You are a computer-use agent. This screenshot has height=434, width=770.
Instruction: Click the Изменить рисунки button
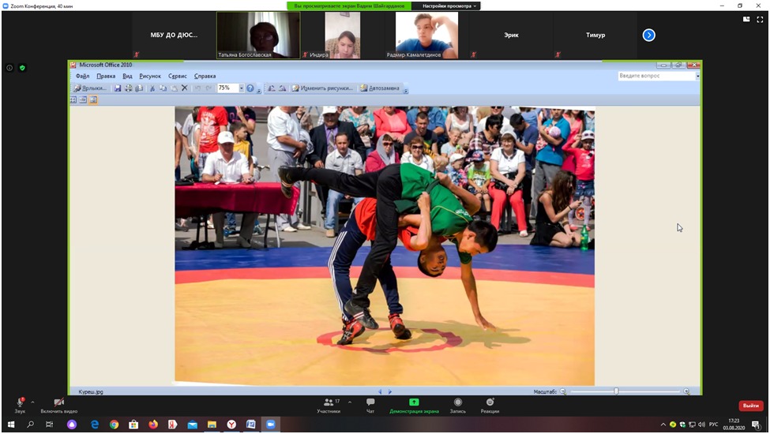tap(322, 88)
